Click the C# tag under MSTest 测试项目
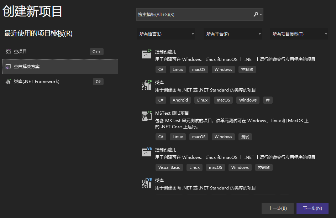Viewport: 336px width, 218px height. pos(161,137)
